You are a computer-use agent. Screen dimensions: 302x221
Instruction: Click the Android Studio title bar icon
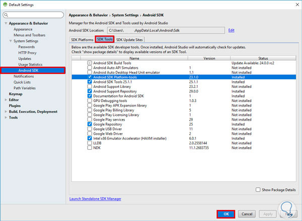(5, 5)
